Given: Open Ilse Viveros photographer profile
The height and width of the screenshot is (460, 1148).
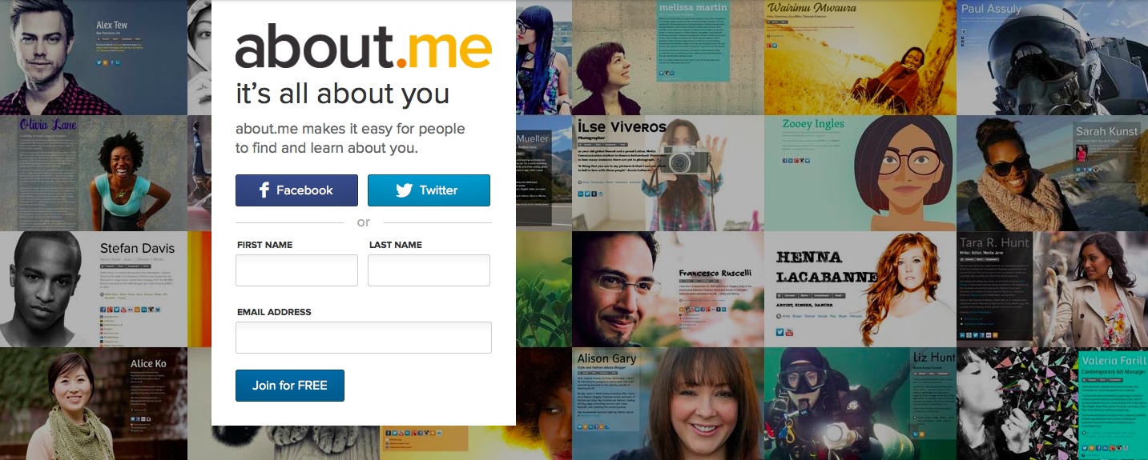Looking at the screenshot, I should tap(667, 174).
